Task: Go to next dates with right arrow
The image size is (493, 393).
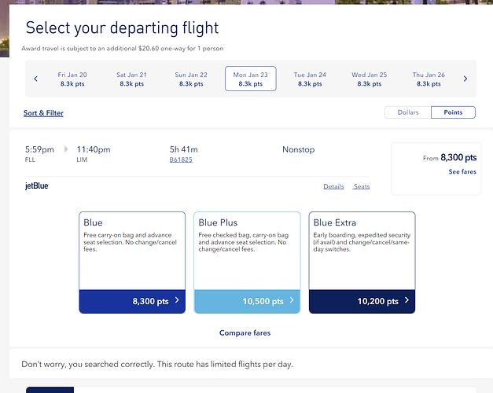Action: [x=465, y=79]
